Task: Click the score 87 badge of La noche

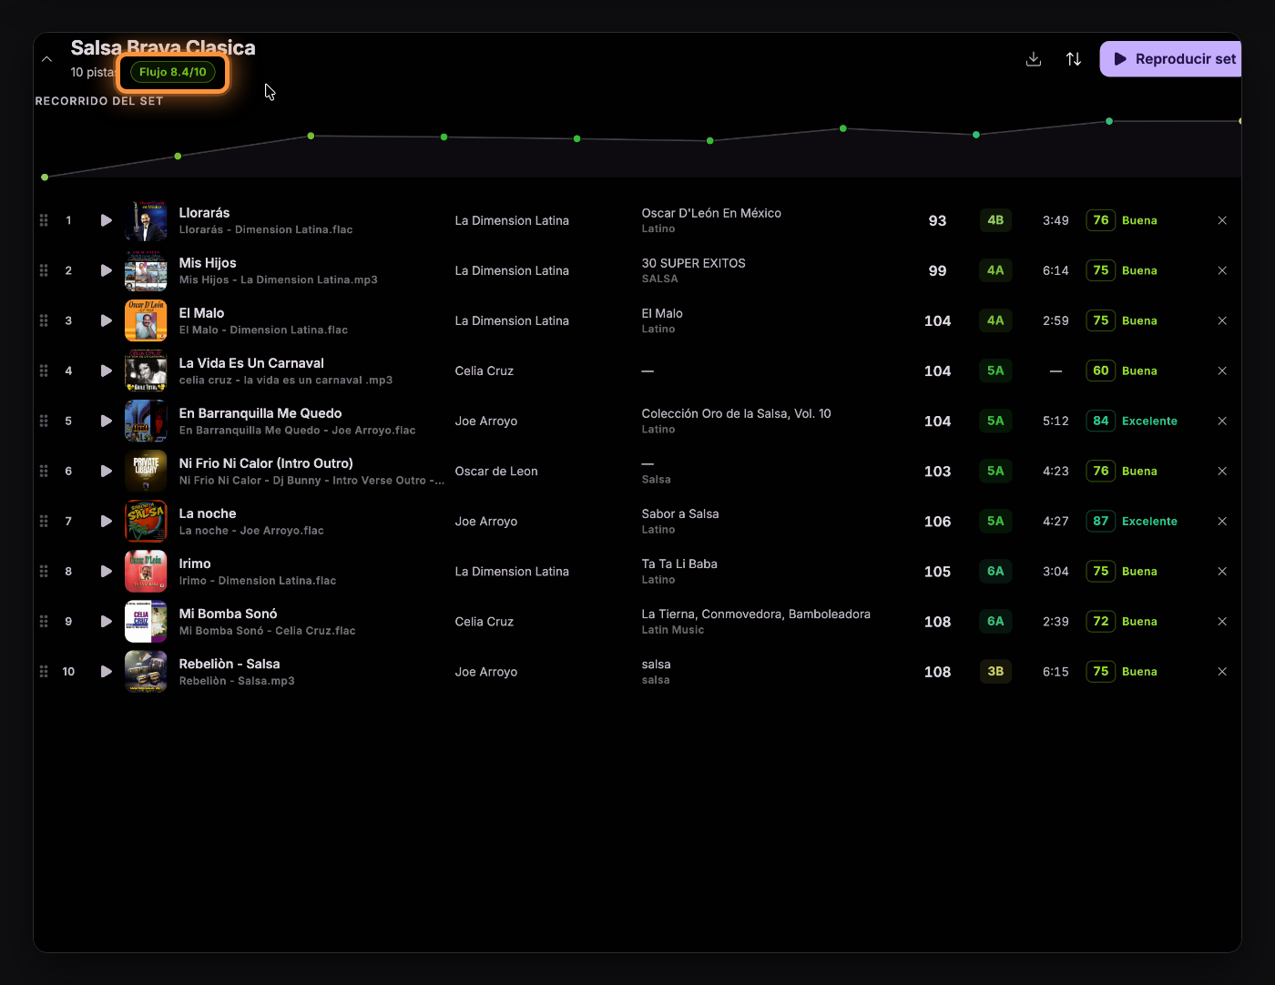Action: [x=1101, y=521]
